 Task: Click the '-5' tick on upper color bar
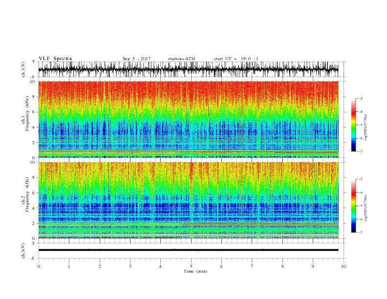(x=361, y=125)
